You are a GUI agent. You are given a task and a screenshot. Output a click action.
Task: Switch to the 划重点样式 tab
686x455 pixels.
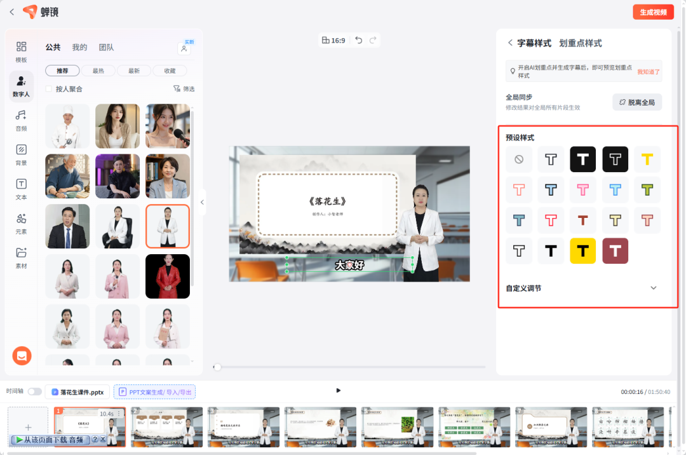pos(580,43)
